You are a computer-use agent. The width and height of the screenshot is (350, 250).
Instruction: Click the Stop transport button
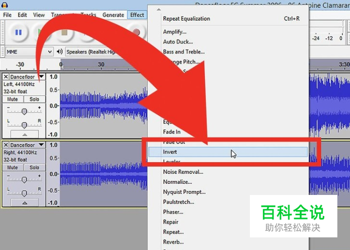coord(64,32)
